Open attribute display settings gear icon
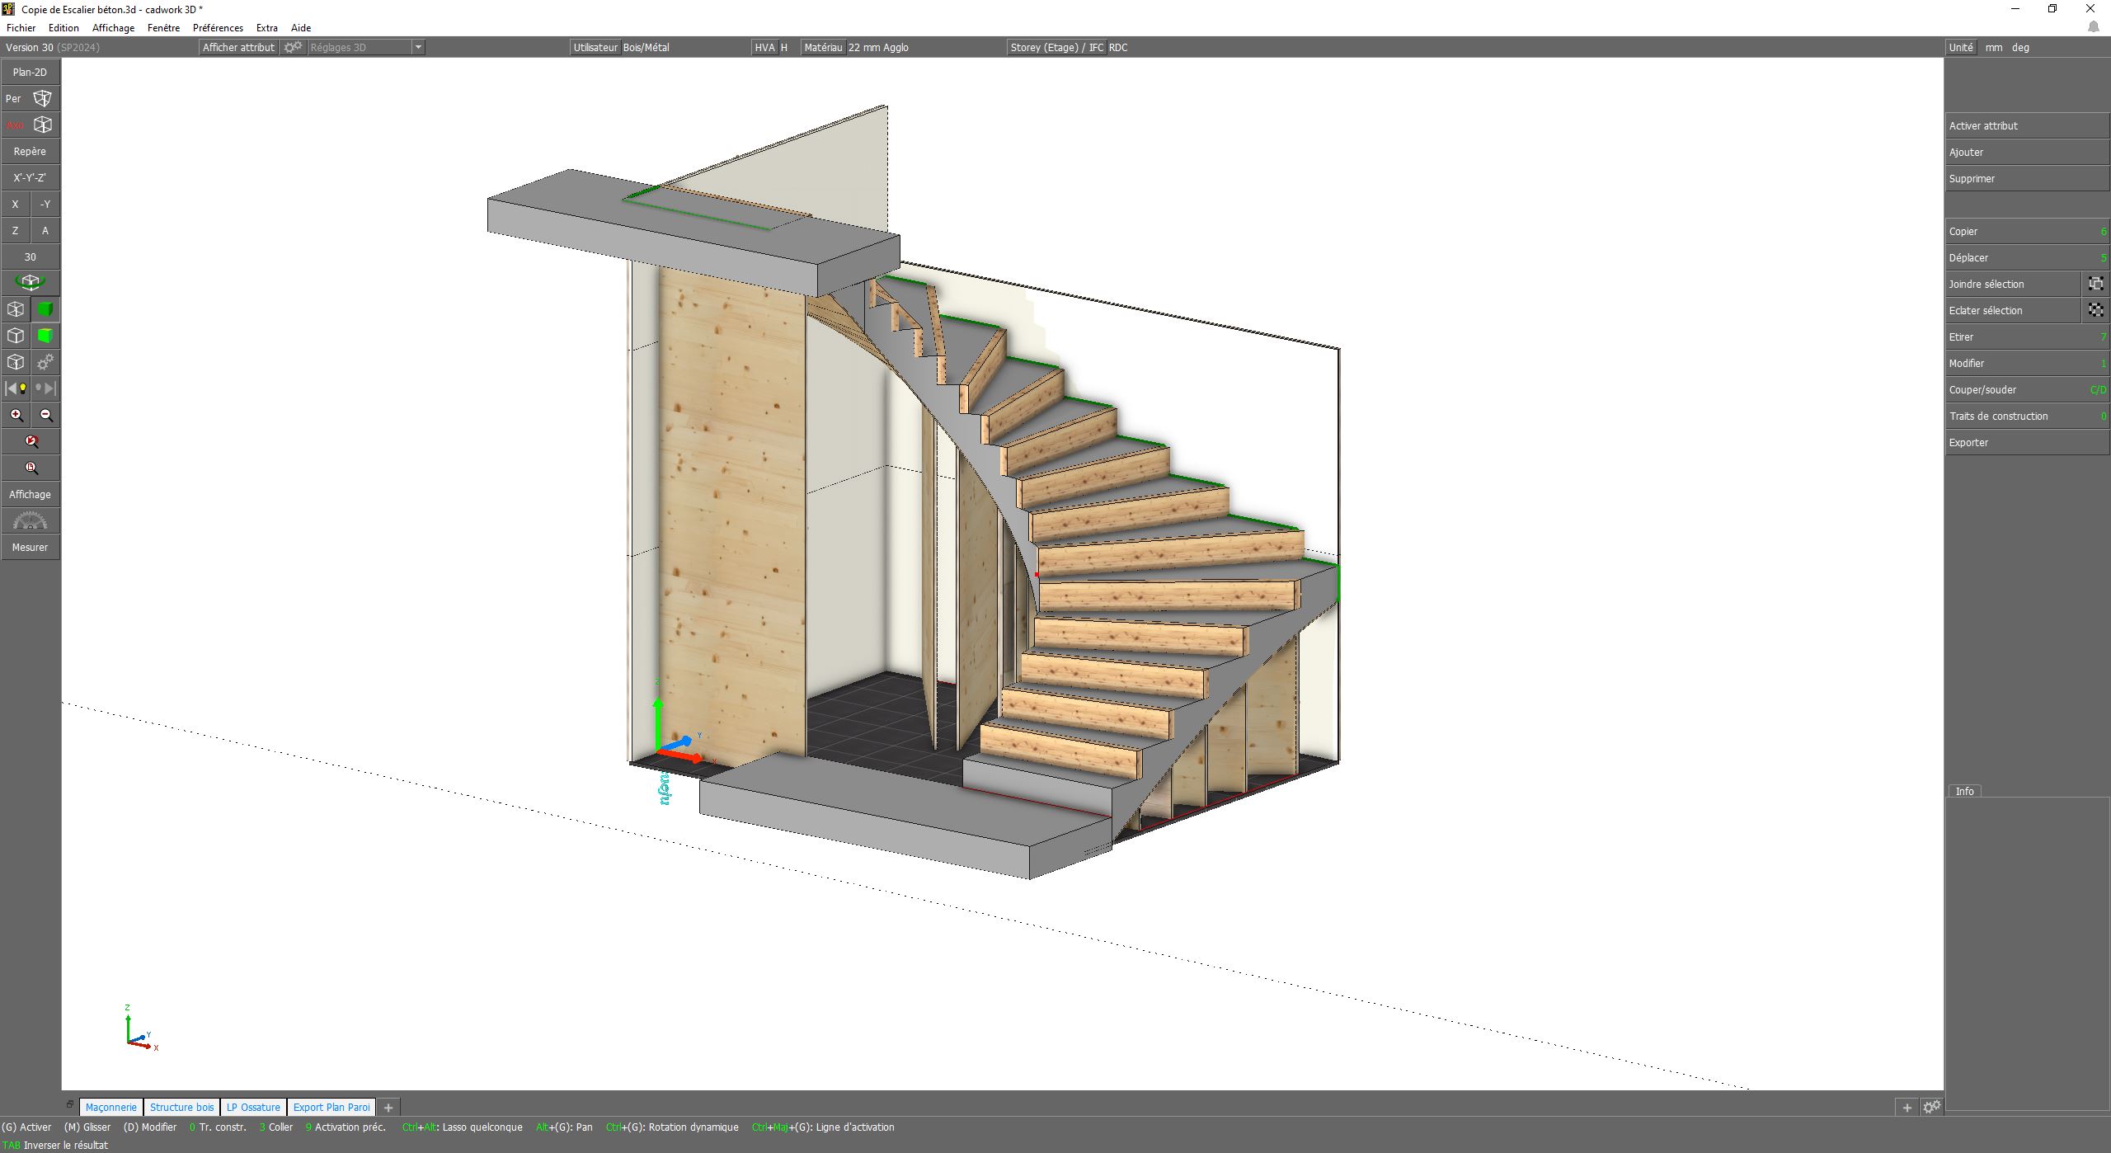Image resolution: width=2111 pixels, height=1153 pixels. coord(293,48)
